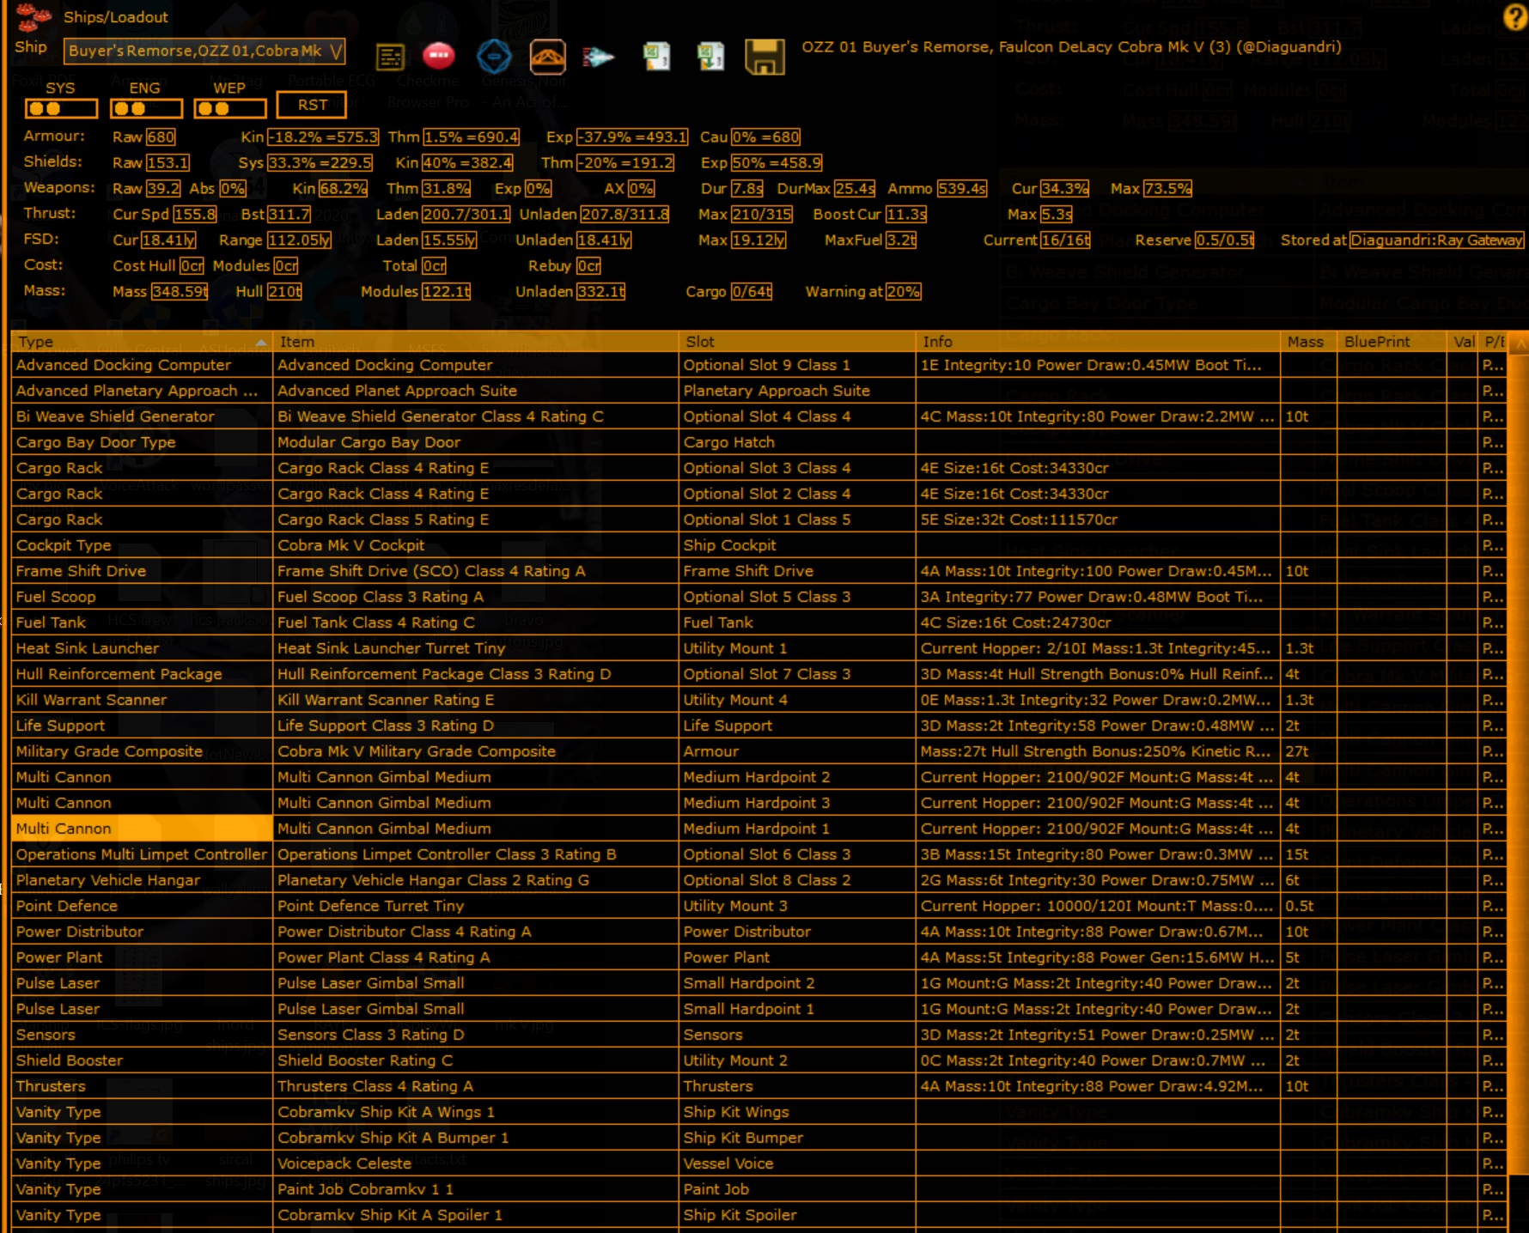Image resolution: width=1529 pixels, height=1233 pixels.
Task: Sort table by Item column header
Action: point(475,342)
